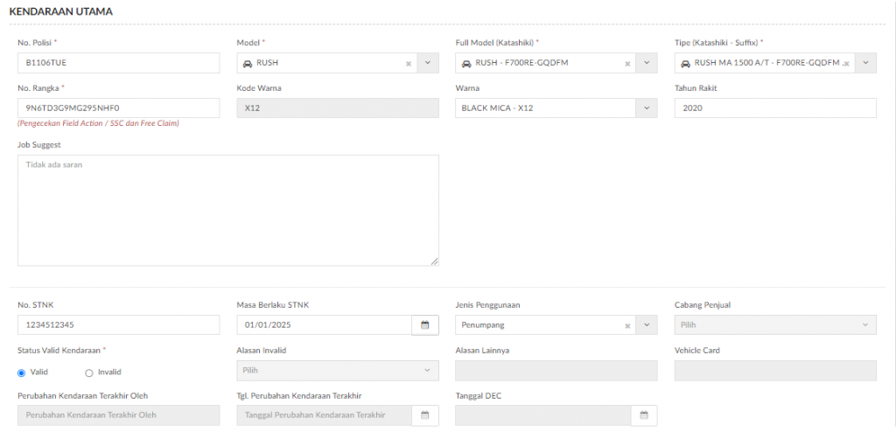Click the Job Suggest text area
Viewport: 896px width, 432px height.
click(228, 210)
